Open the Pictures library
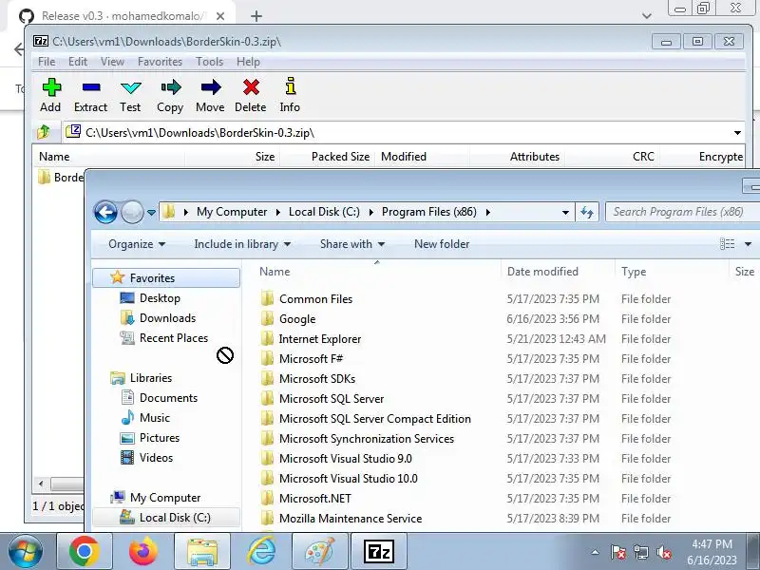The height and width of the screenshot is (570, 760). click(x=160, y=437)
